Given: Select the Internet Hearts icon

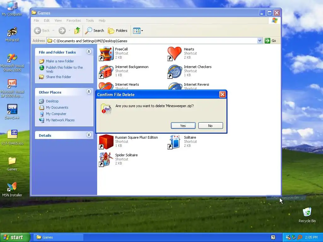Looking at the screenshot, I should point(106,86).
